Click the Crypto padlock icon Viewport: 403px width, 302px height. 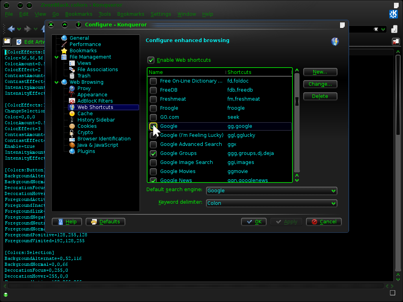(72, 133)
